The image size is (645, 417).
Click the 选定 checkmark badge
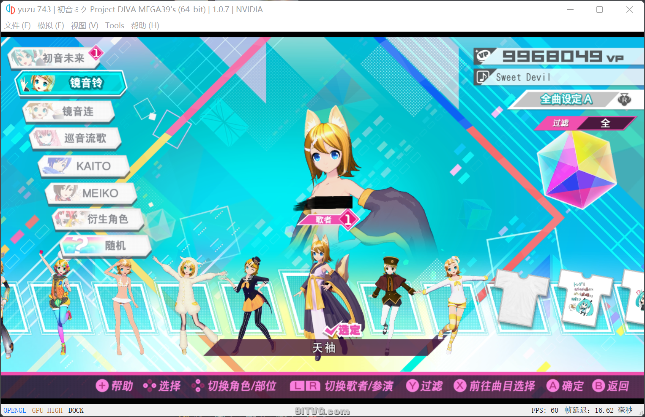[x=343, y=330]
